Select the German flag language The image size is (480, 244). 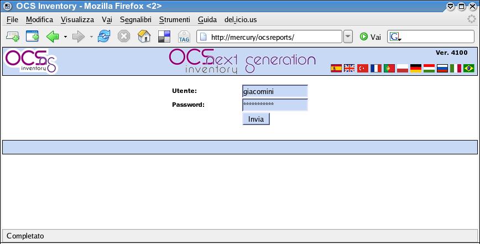tap(416, 69)
